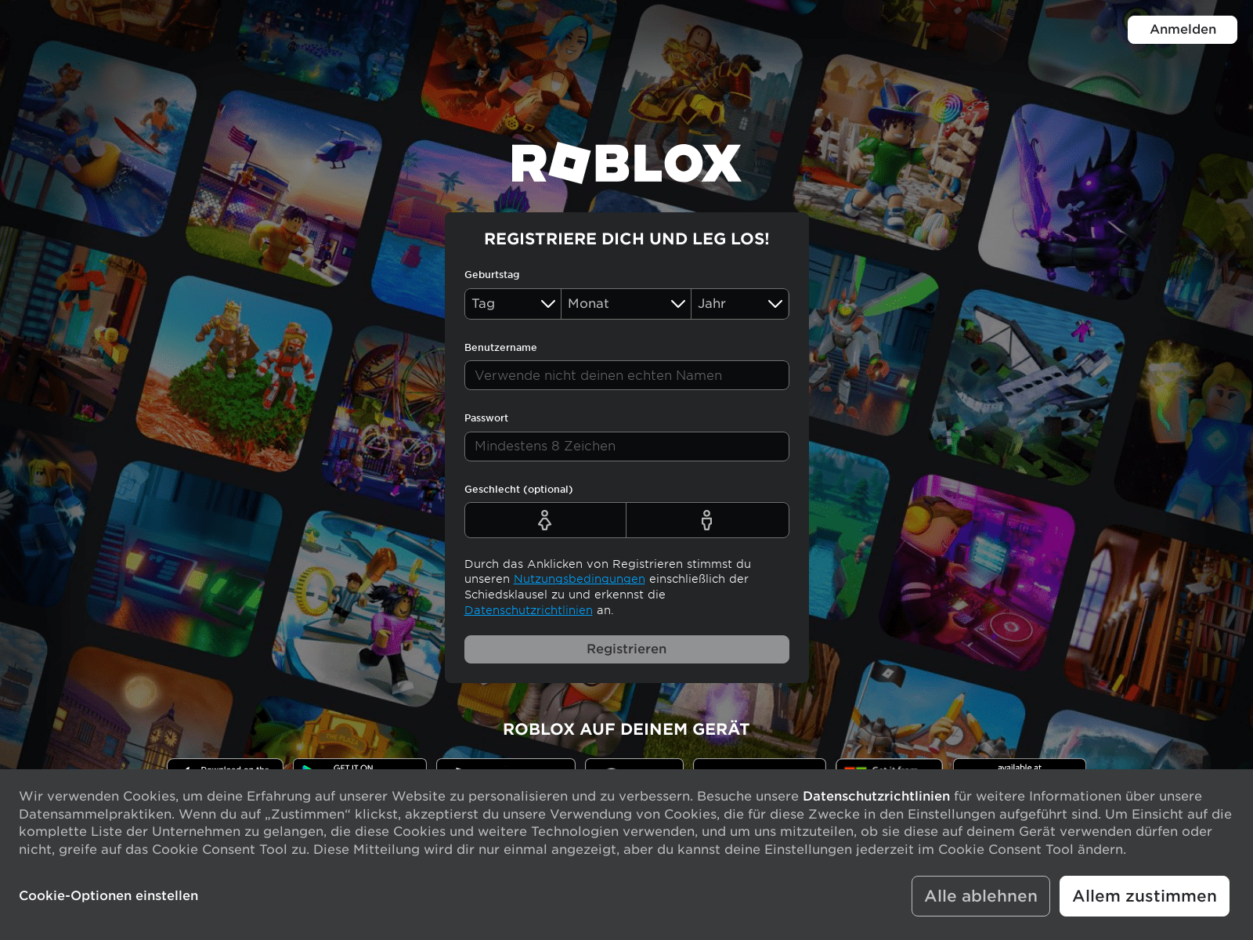Viewport: 1253px width, 940px height.
Task: Click the Allem zustimmen button
Action: click(x=1144, y=896)
